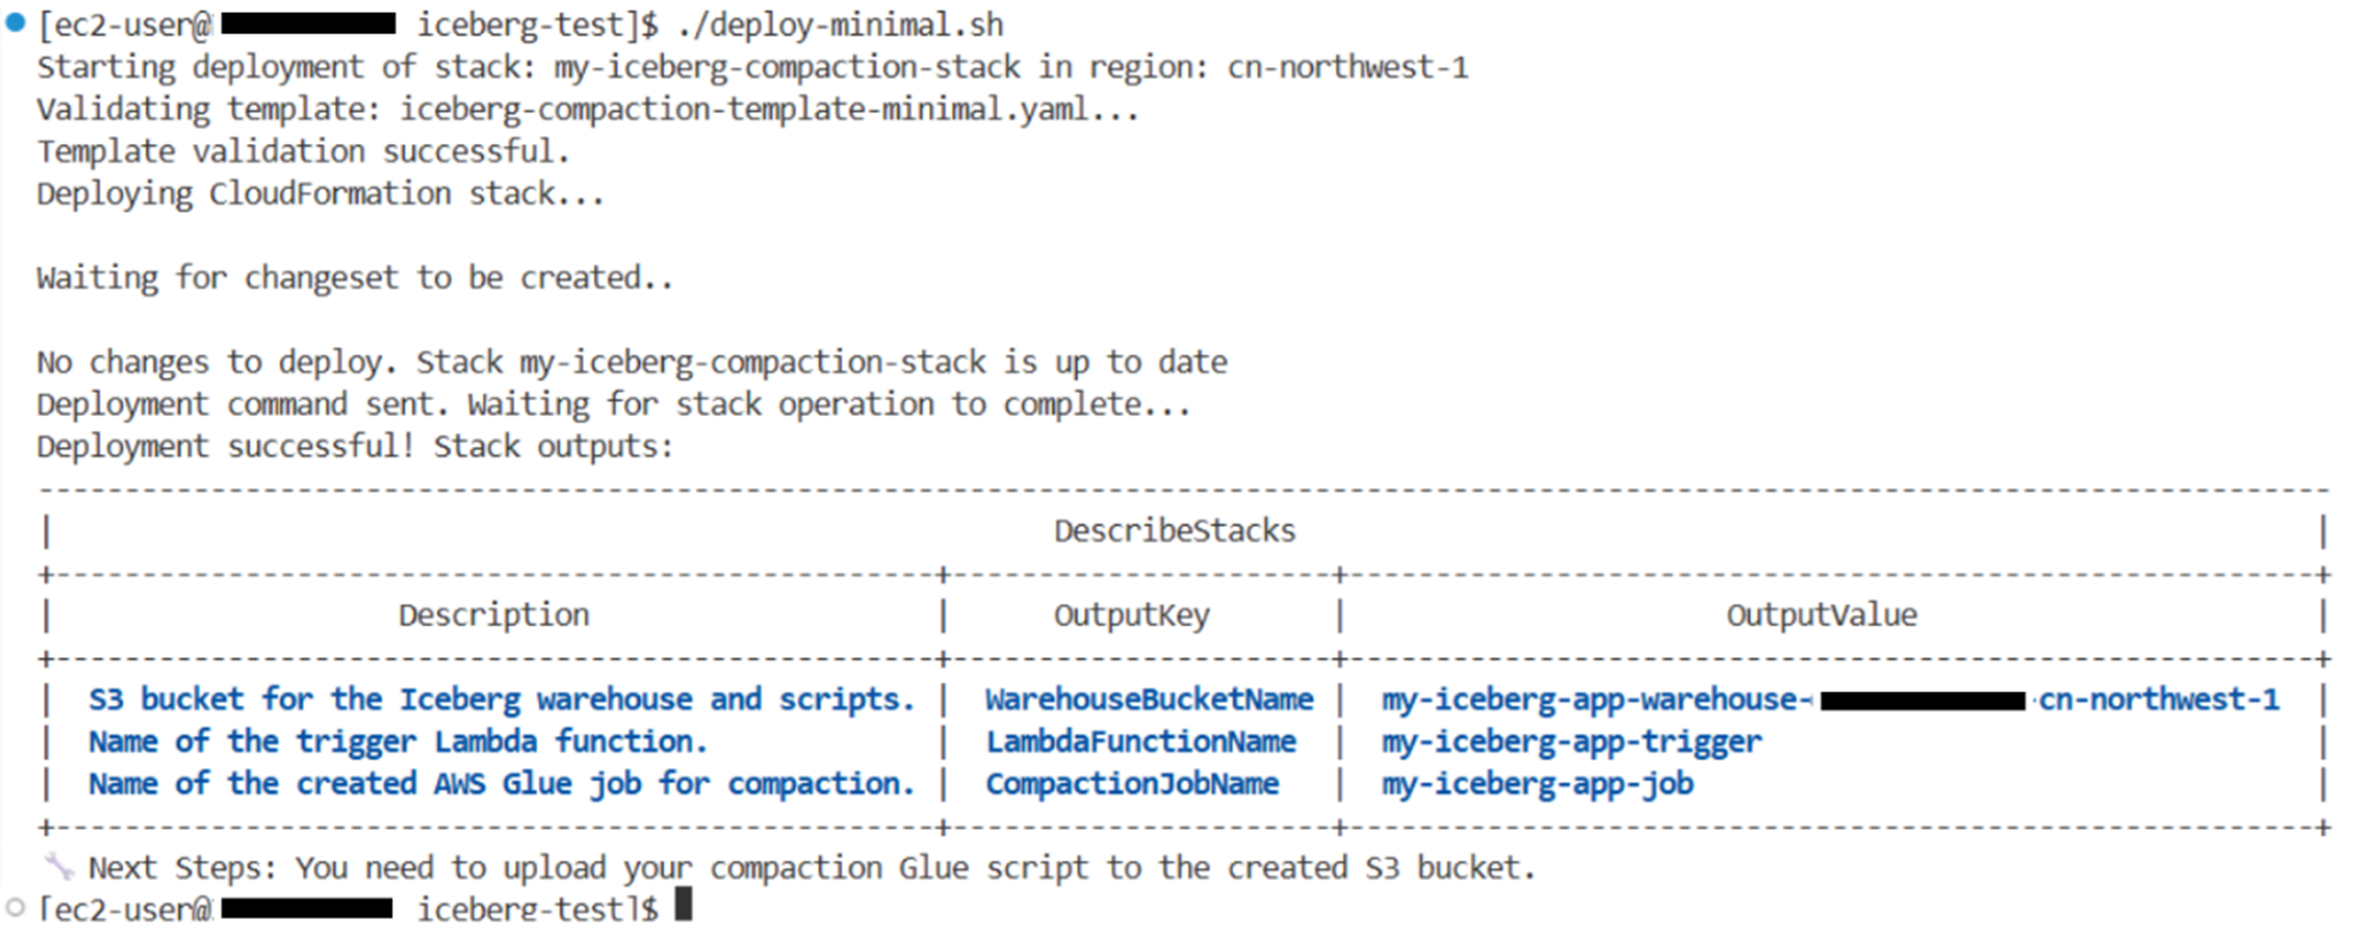Click the ./deploy-minimal.sh command text

coord(840,25)
